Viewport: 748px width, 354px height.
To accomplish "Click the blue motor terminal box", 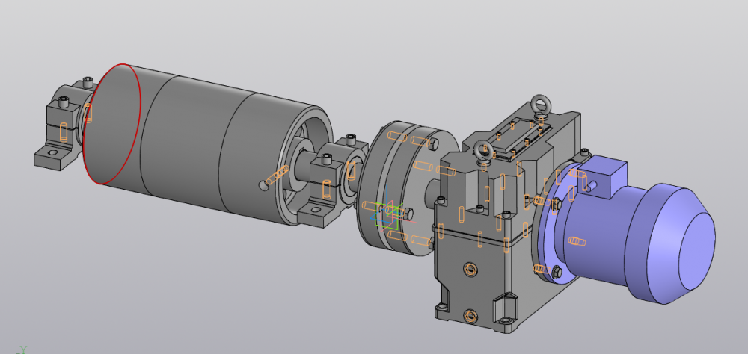I will (x=601, y=178).
